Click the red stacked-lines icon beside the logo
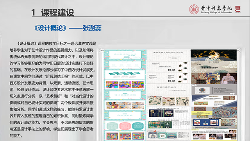250x141 pixels. 238,9
